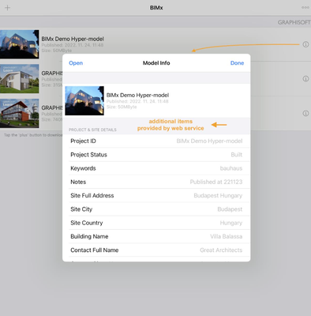Screen dimensions: 311x316
Task: Select the Site City row
Action: pos(156,209)
